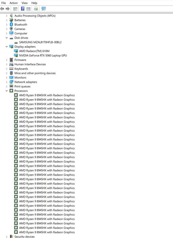Screen dimensions: 173x238
Task: Click the Forward arrow in the toolbar
Action: point(7,9)
